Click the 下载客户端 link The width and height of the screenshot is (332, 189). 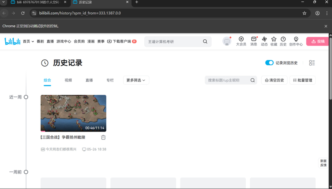point(122,41)
